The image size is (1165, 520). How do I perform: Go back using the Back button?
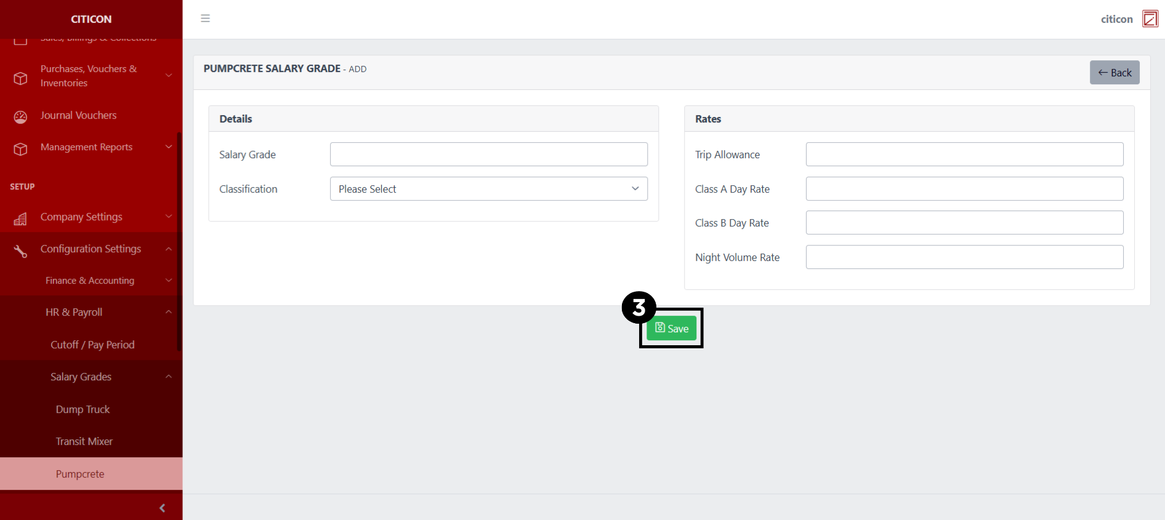[x=1114, y=73]
